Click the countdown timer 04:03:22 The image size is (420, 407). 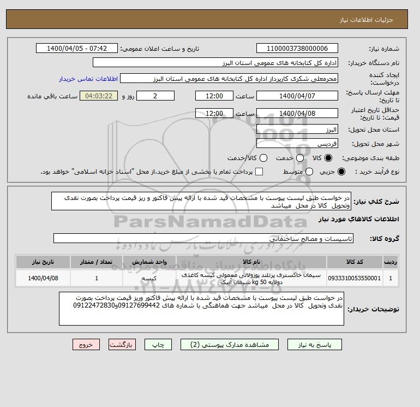99,96
